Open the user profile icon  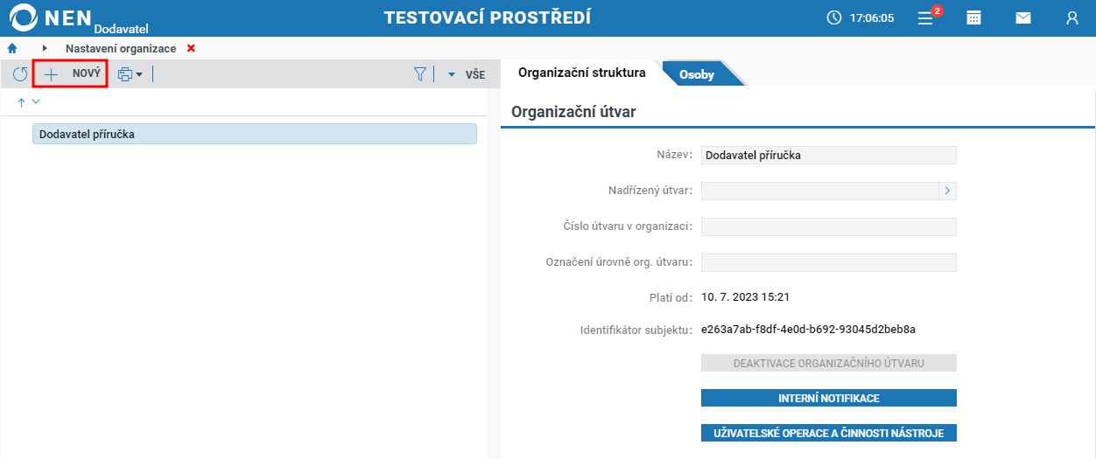(1072, 18)
